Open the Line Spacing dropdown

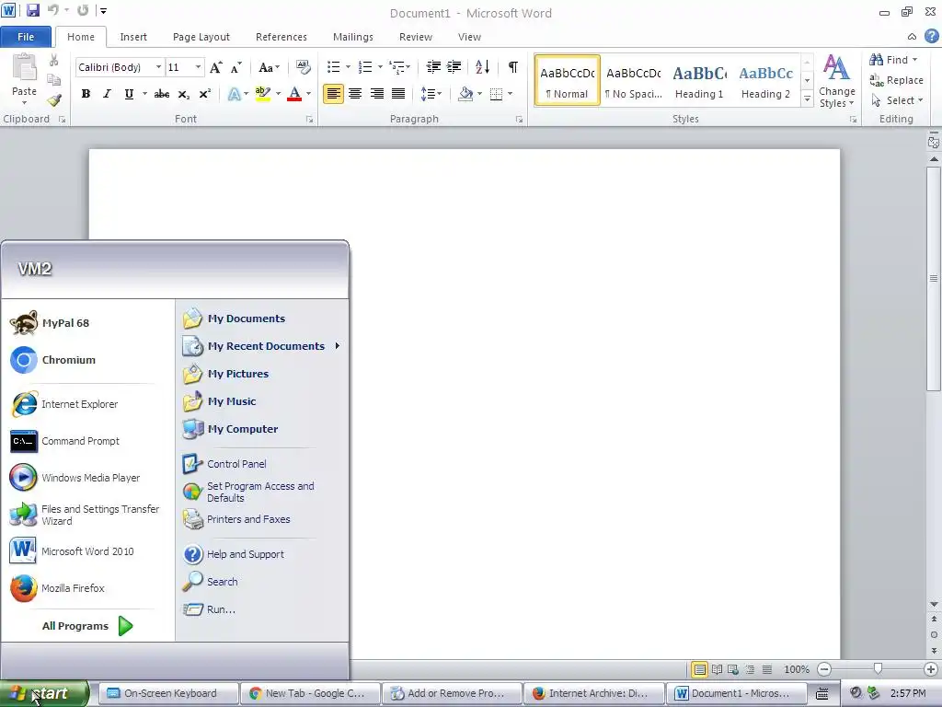point(431,94)
